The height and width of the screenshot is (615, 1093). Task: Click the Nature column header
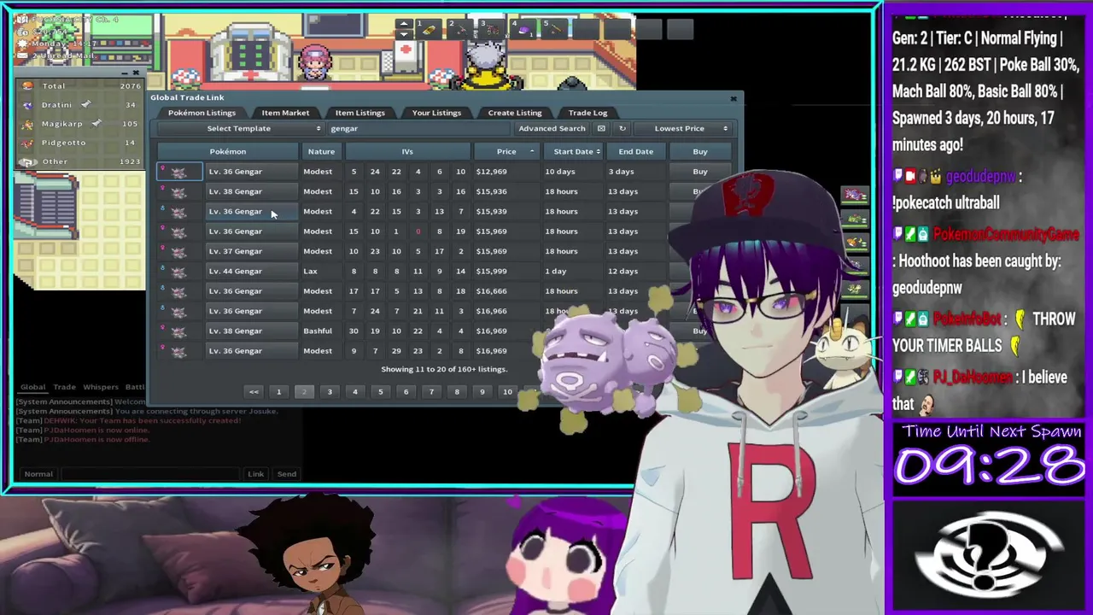pos(321,151)
